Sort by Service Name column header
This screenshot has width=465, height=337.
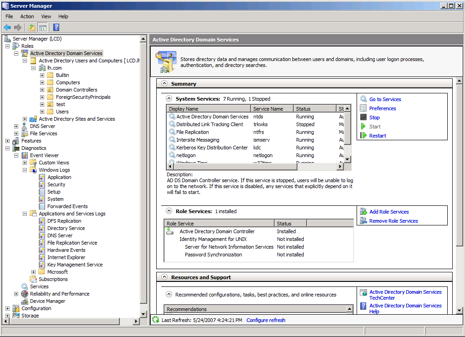(272, 109)
